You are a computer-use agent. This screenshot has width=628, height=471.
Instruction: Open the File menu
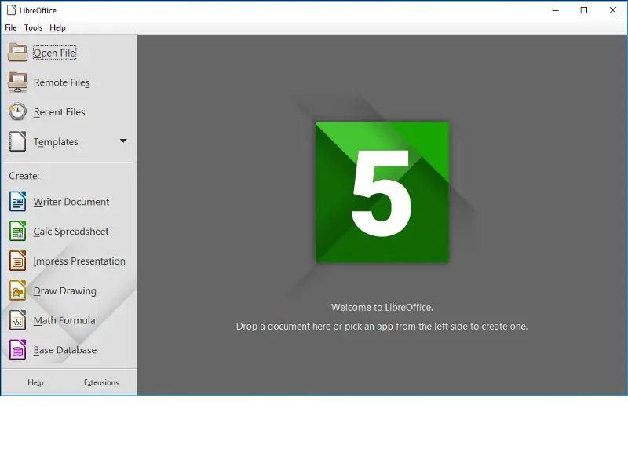(x=10, y=27)
